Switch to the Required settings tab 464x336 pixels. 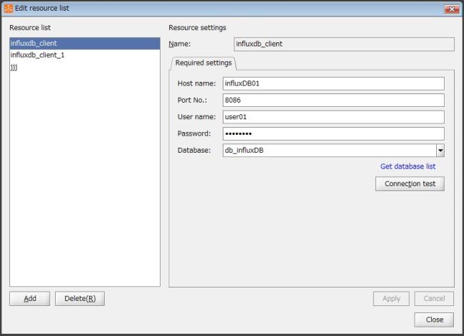click(x=203, y=63)
